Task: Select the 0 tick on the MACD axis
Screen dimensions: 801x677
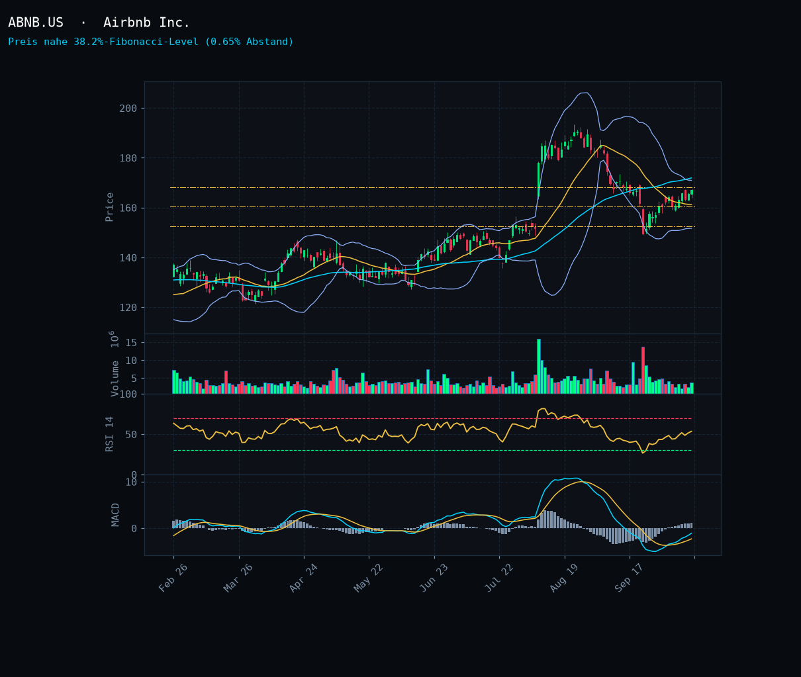Action: click(134, 529)
